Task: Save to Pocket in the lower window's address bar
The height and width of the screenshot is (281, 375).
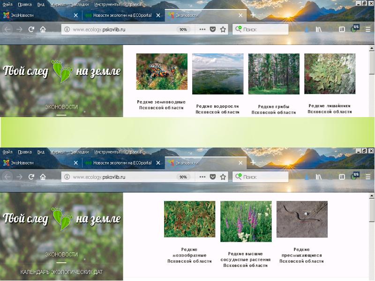Action: (x=212, y=177)
